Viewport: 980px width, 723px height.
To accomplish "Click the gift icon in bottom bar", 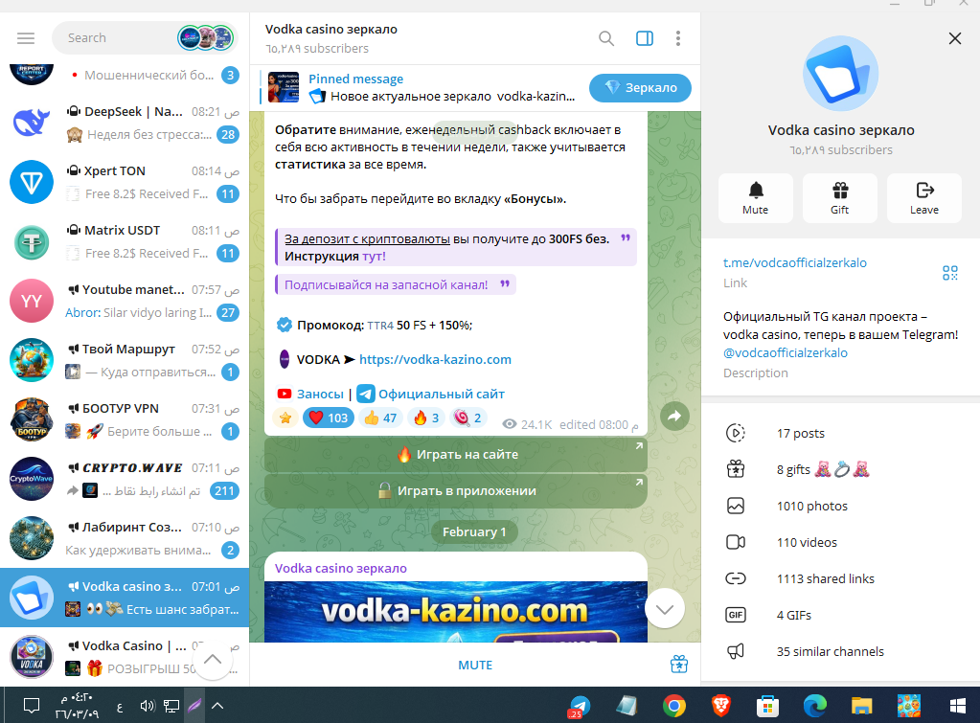I will pyautogui.click(x=679, y=665).
